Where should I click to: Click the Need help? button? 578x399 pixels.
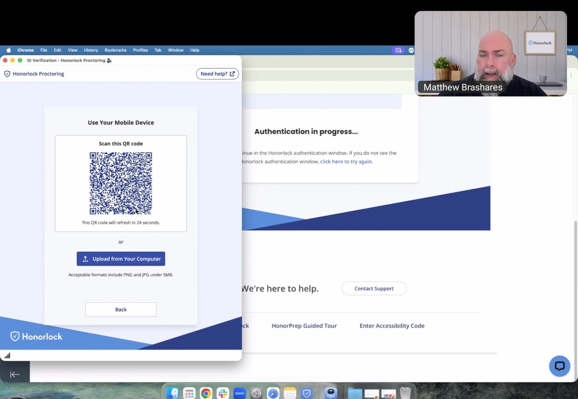217,74
